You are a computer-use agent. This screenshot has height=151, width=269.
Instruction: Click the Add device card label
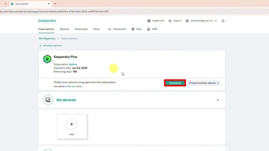point(71,135)
